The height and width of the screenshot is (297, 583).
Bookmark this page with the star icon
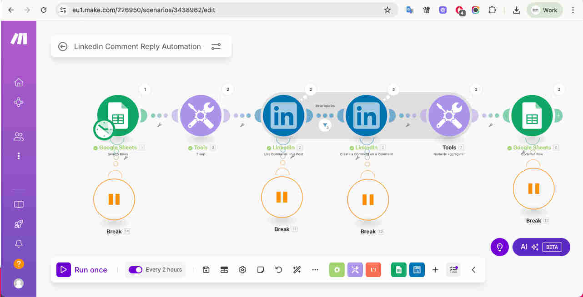[x=387, y=10]
